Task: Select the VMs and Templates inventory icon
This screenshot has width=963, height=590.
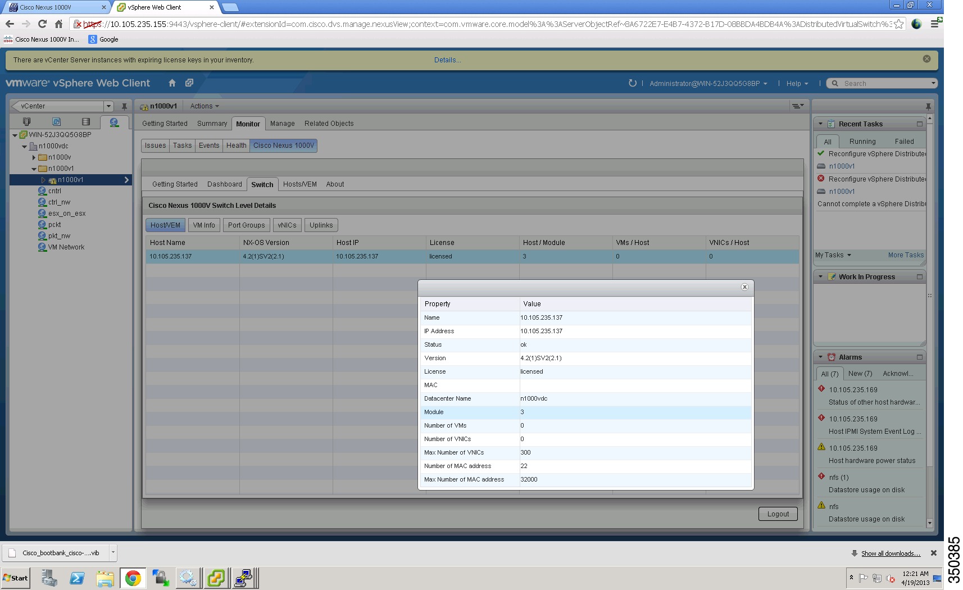Action: [x=56, y=122]
